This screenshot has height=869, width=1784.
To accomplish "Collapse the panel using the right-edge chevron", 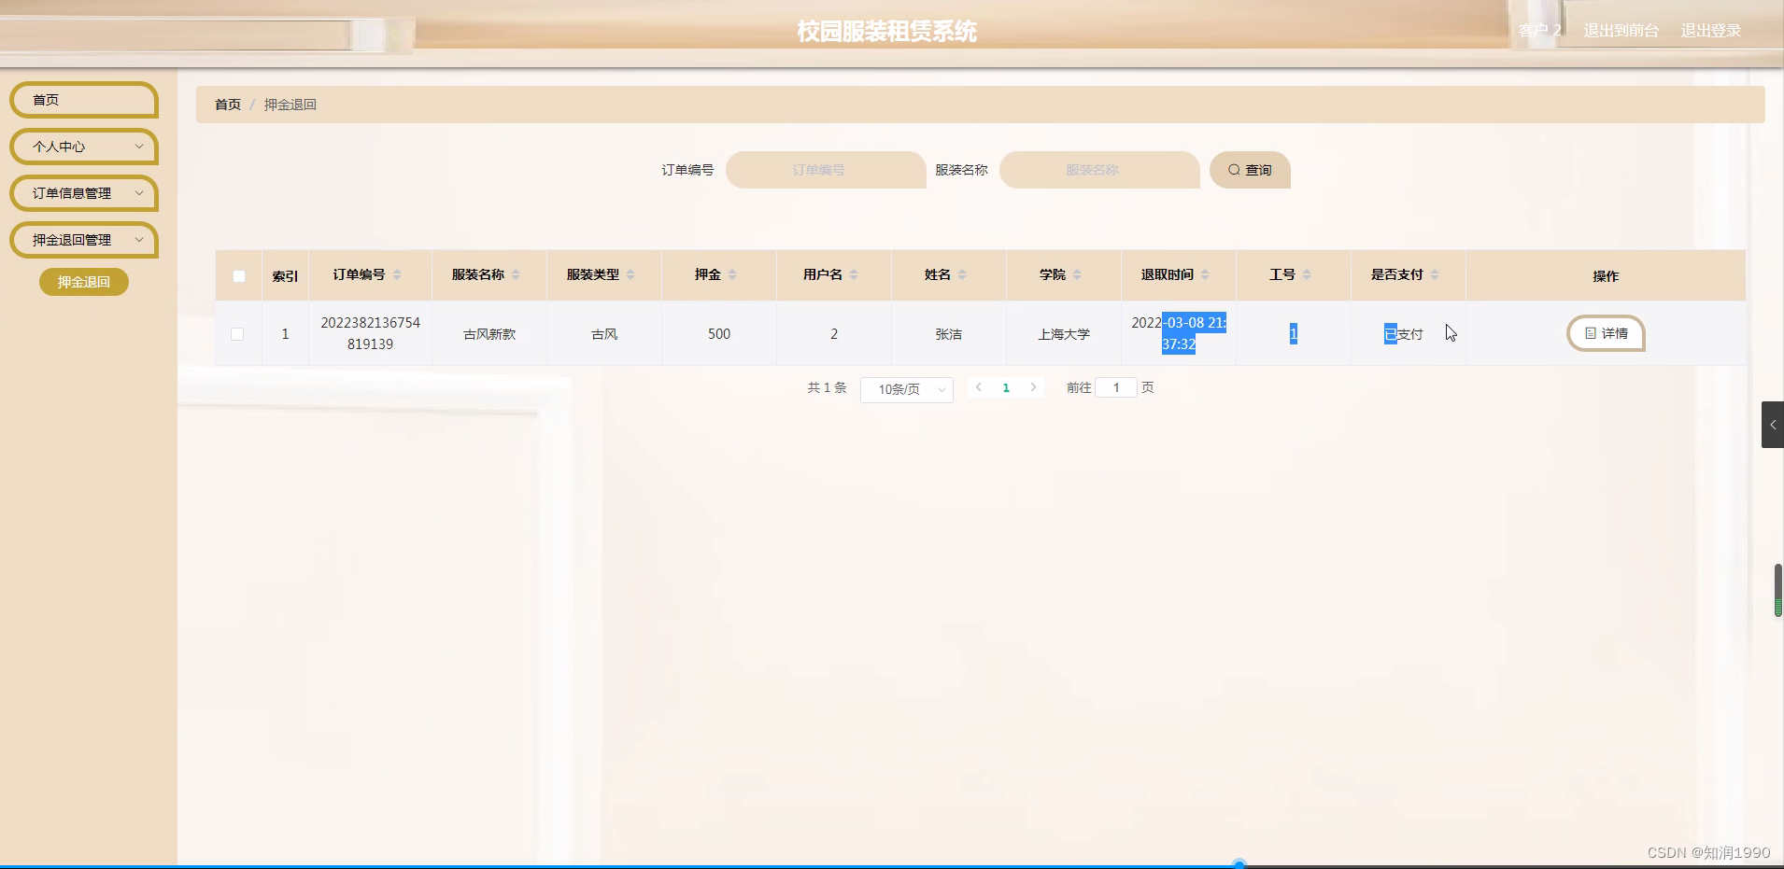I will pyautogui.click(x=1772, y=425).
